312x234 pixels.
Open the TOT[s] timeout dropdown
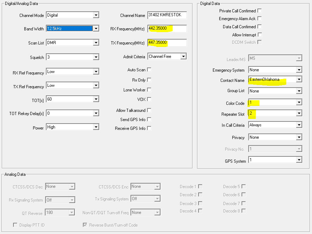(x=96, y=100)
